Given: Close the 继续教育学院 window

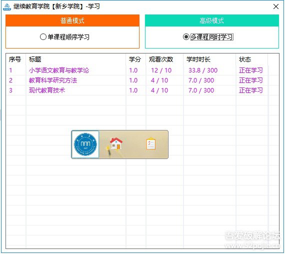Looking at the screenshot, I should [275, 6].
